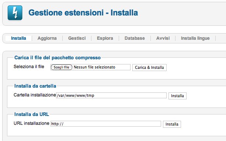Click Installa next to the URL field

tap(172, 124)
